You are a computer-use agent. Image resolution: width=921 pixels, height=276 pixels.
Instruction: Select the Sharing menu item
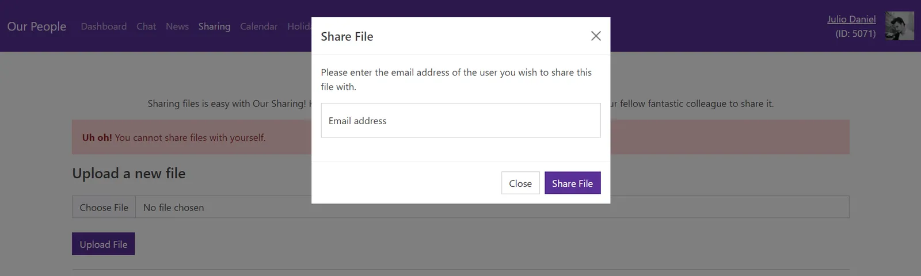tap(214, 26)
